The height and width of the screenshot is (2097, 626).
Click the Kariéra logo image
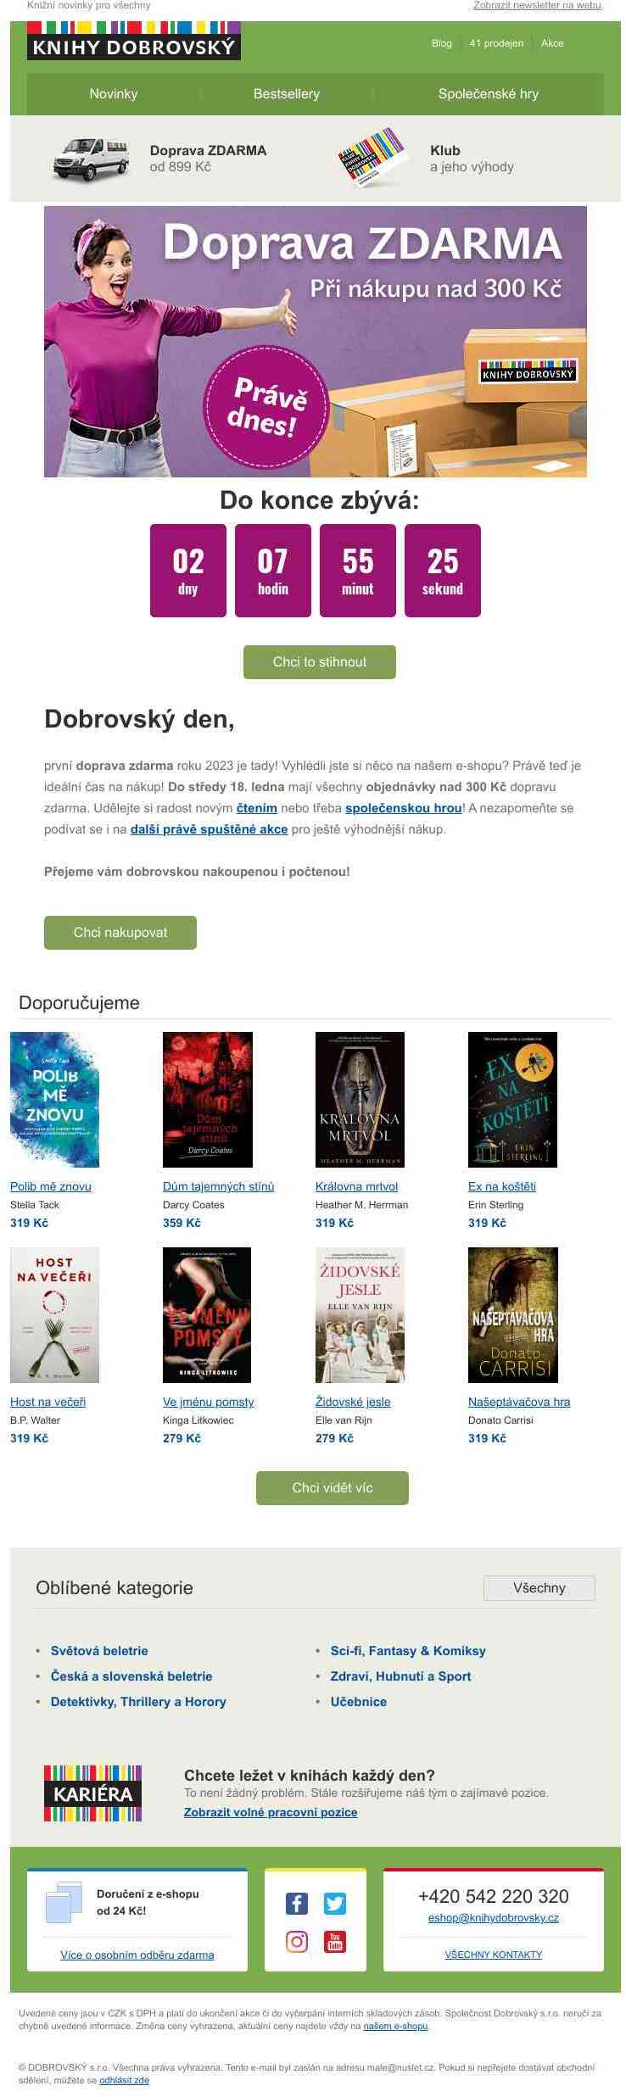tap(93, 1793)
